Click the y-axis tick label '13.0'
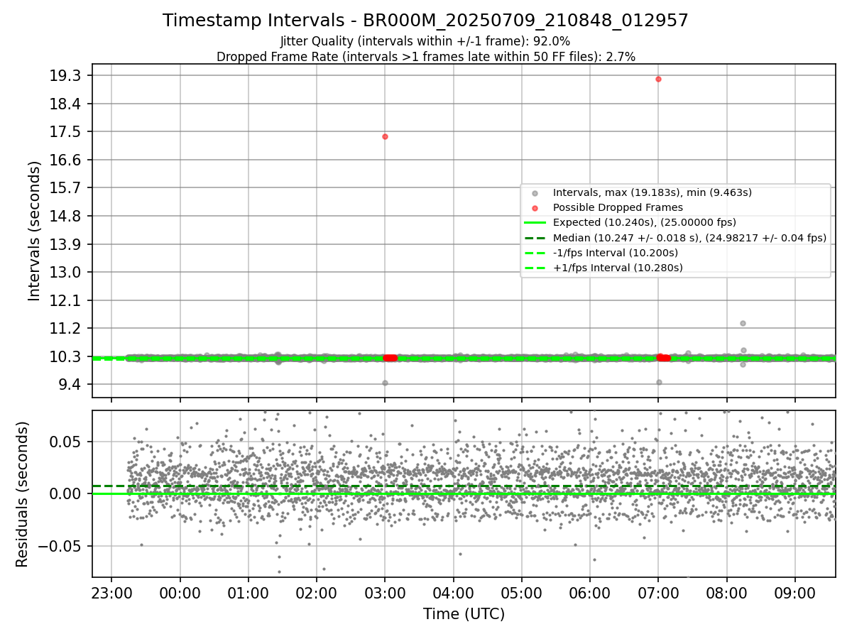The height and width of the screenshot is (639, 852). [x=67, y=272]
